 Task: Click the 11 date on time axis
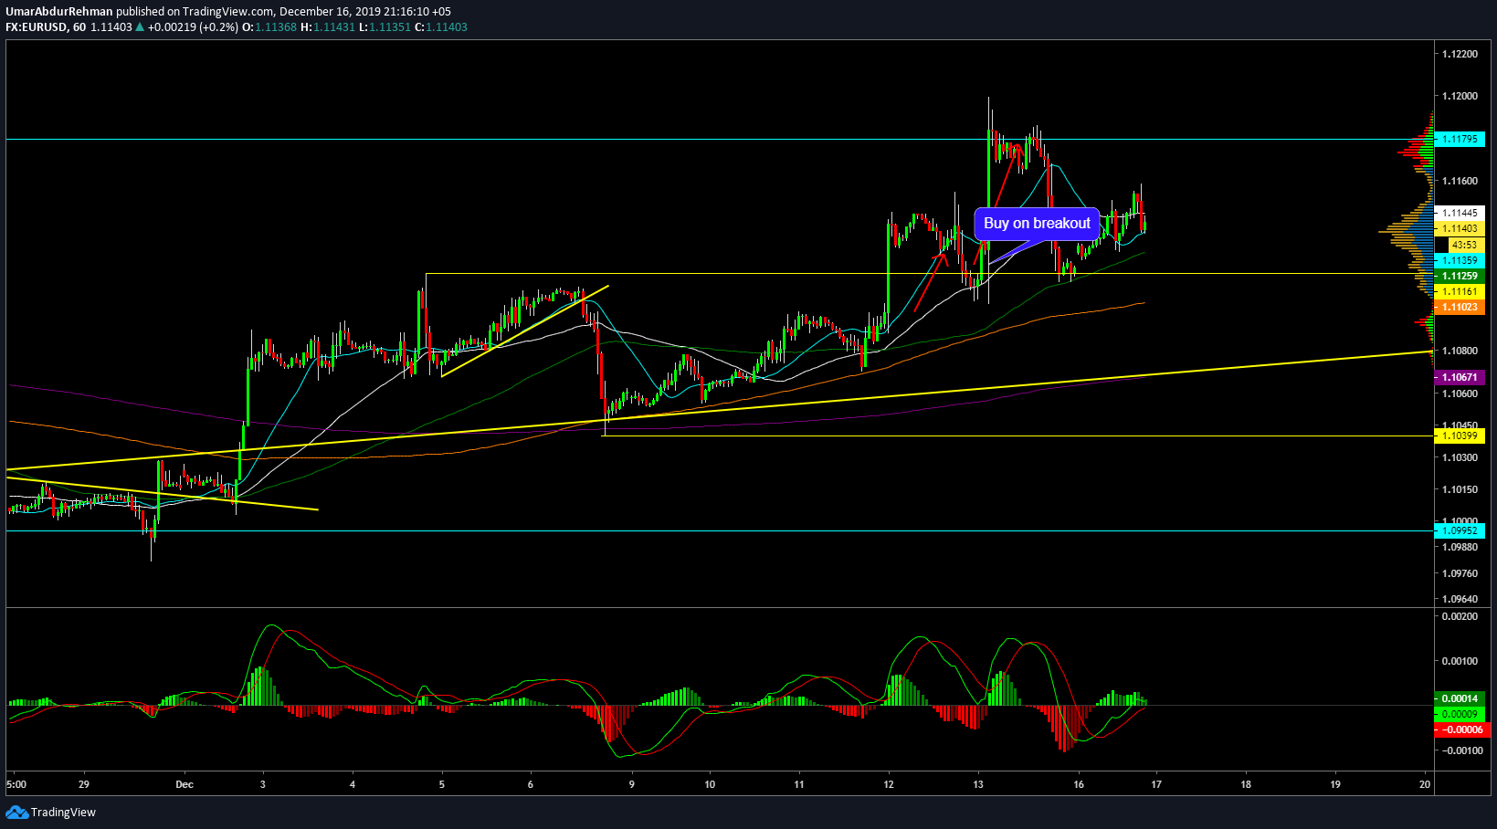click(799, 784)
